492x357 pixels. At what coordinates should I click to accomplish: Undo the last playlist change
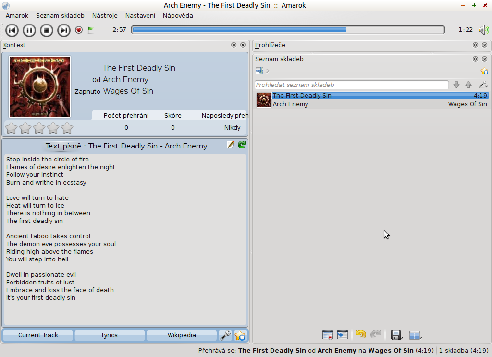pos(360,334)
